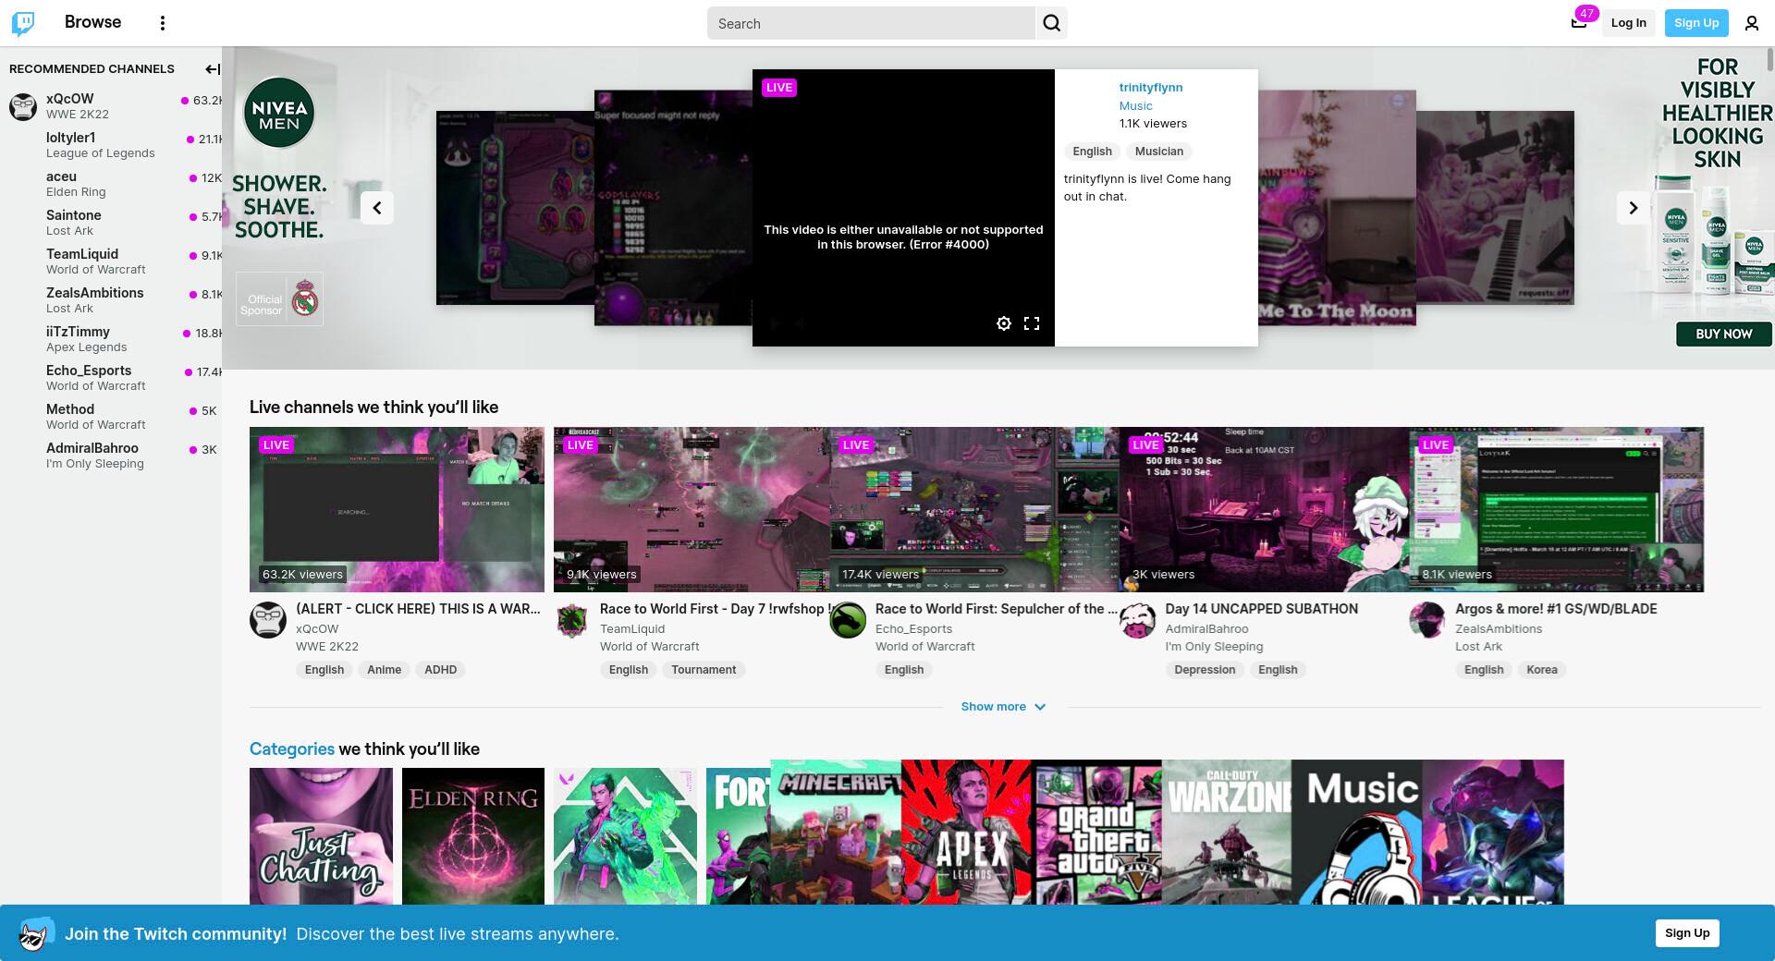Click xQcOW avatar in sidebar

coord(23,106)
